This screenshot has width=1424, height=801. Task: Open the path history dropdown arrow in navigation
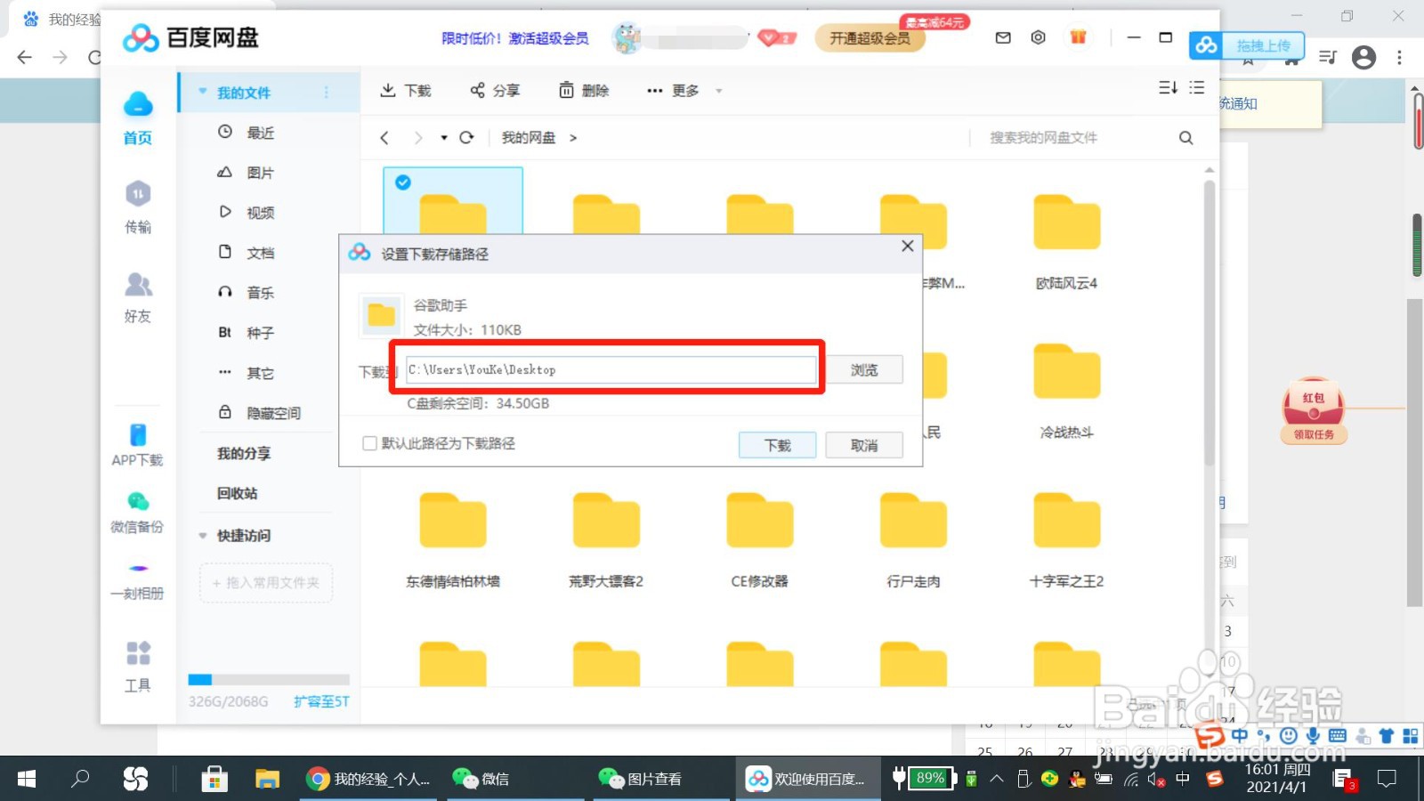444,138
